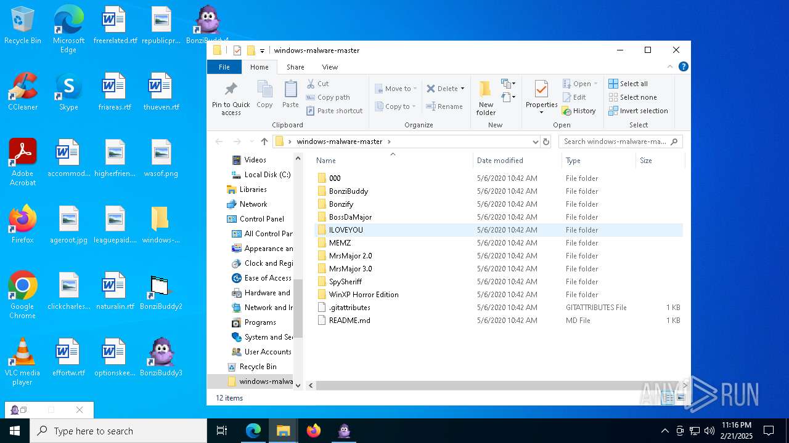Image resolution: width=789 pixels, height=443 pixels.
Task: Open the Move to dropdown
Action: (396, 89)
